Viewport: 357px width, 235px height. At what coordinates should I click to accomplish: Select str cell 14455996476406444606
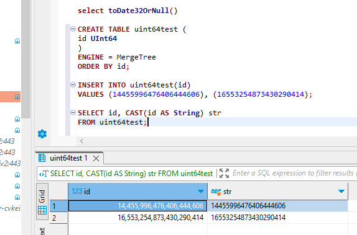coord(278,206)
